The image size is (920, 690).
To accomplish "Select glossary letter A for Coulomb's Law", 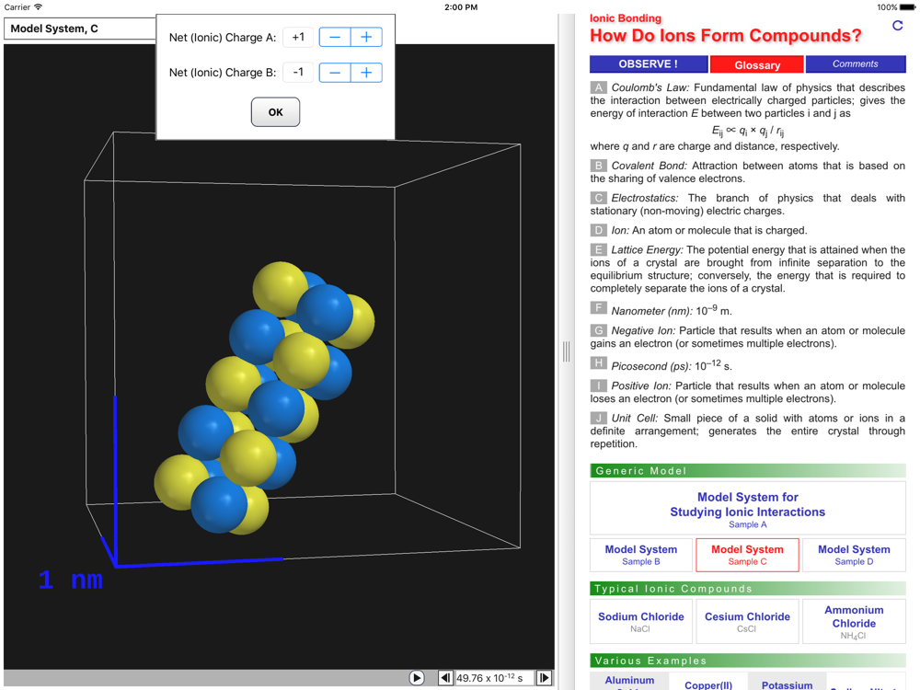I will click(598, 87).
